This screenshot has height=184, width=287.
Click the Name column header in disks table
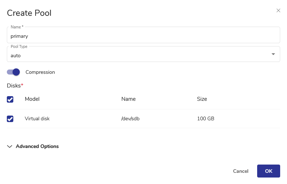(x=128, y=99)
